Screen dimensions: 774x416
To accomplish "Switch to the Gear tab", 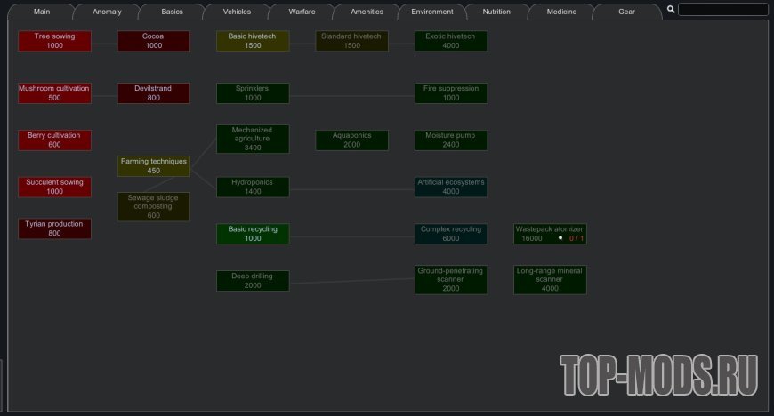I will point(627,12).
